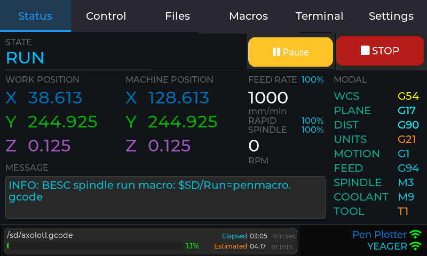Image resolution: width=427 pixels, height=256 pixels.
Task: Open the Files tab
Action: pos(177,16)
